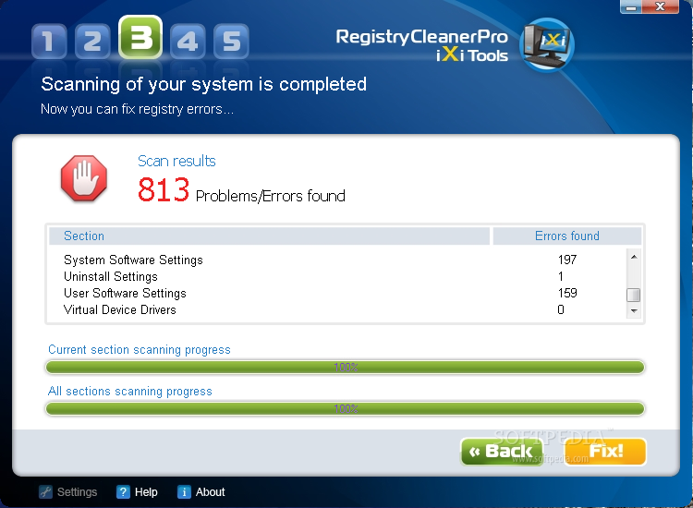Jump to step 4 icon
Image resolution: width=693 pixels, height=508 pixels.
tap(188, 41)
